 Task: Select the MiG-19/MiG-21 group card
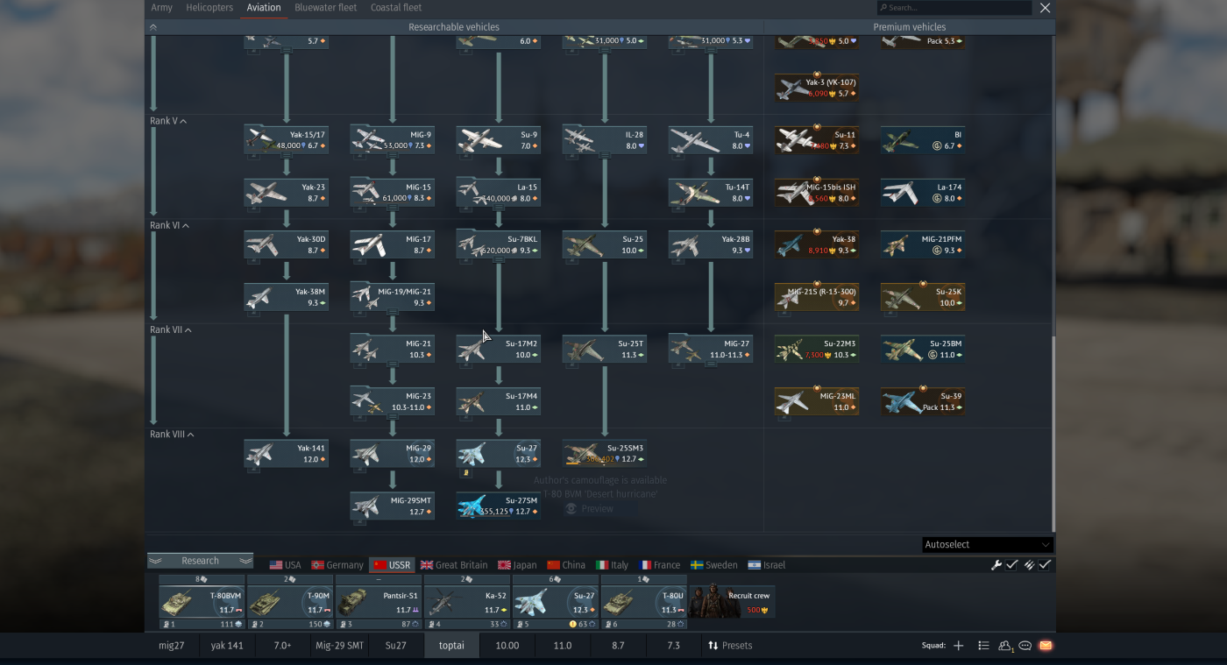393,297
